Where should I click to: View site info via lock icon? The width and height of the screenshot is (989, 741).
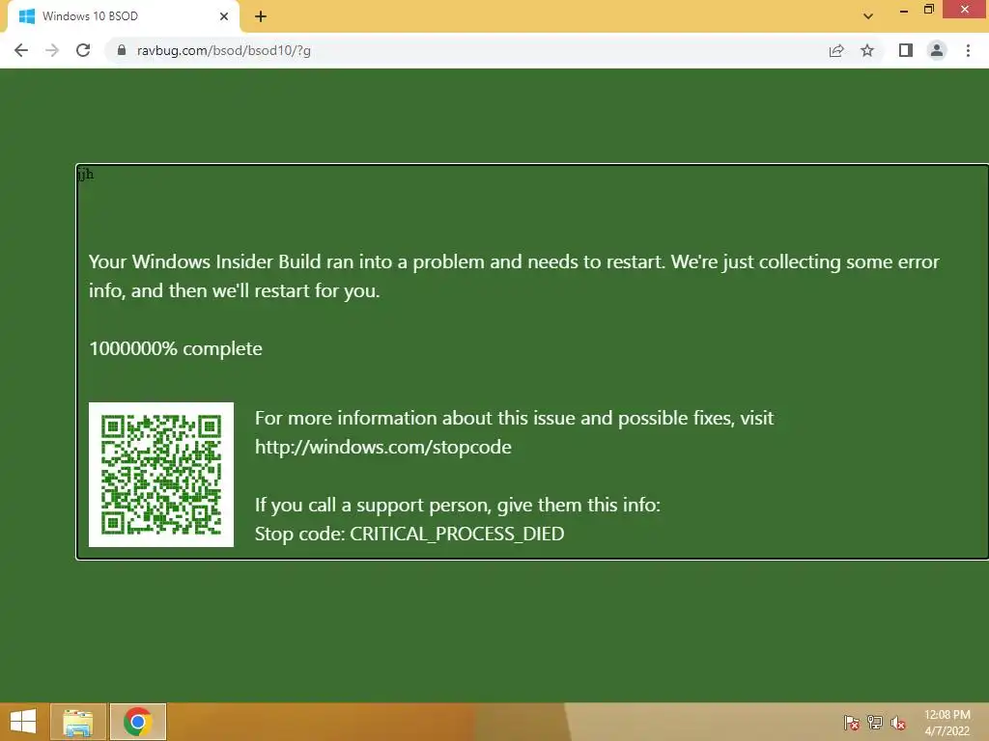pos(122,50)
